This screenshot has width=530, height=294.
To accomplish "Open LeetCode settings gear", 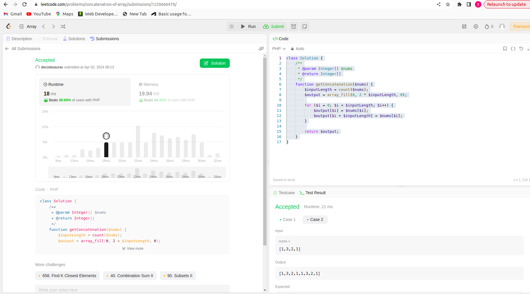I will 476,26.
